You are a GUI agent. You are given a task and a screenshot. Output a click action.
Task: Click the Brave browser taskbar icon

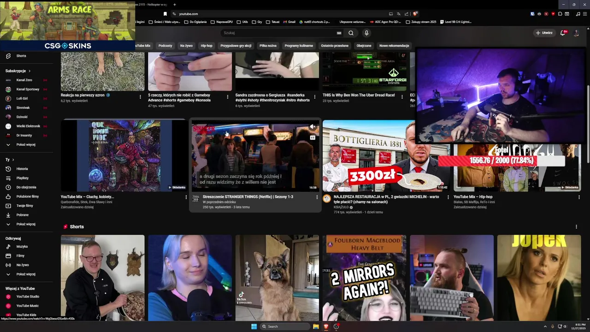point(326,326)
